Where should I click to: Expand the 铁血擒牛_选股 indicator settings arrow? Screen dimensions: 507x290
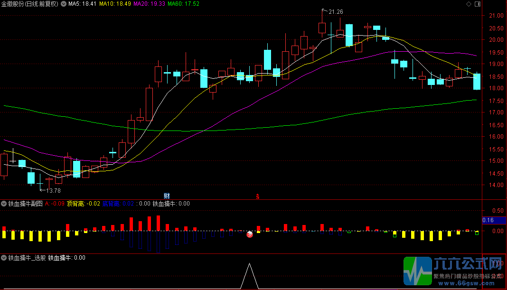(4, 258)
